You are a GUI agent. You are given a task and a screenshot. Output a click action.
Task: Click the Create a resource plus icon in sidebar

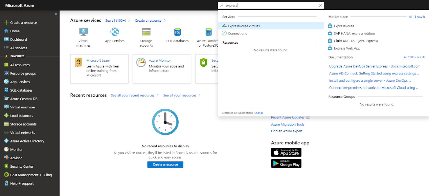pos(6,22)
